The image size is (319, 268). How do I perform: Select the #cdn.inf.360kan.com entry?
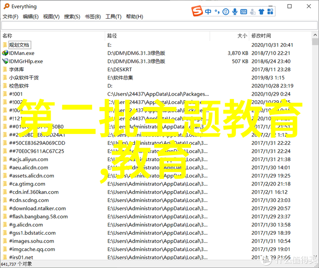34,192
